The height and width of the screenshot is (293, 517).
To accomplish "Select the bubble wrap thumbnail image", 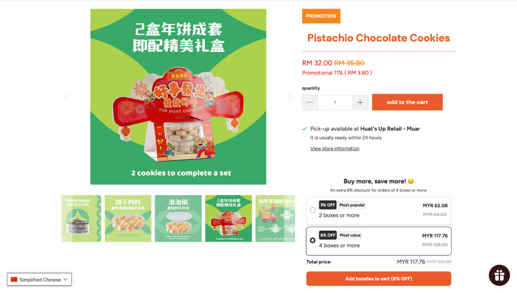I will pyautogui.click(x=178, y=219).
